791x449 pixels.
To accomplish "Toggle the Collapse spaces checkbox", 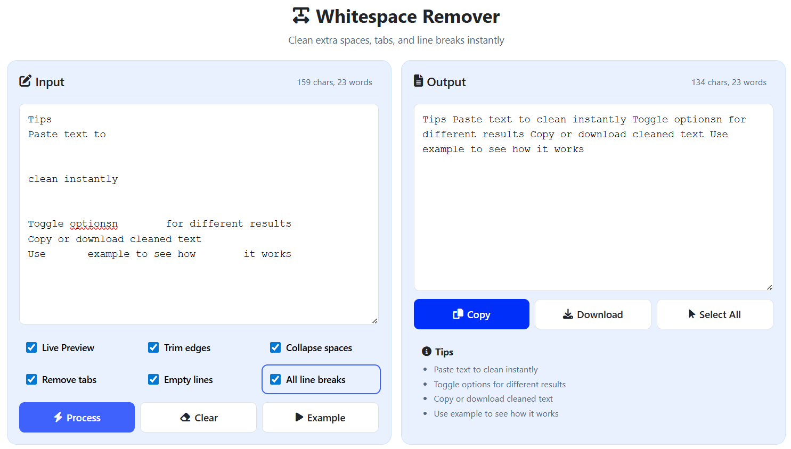I will [x=275, y=347].
